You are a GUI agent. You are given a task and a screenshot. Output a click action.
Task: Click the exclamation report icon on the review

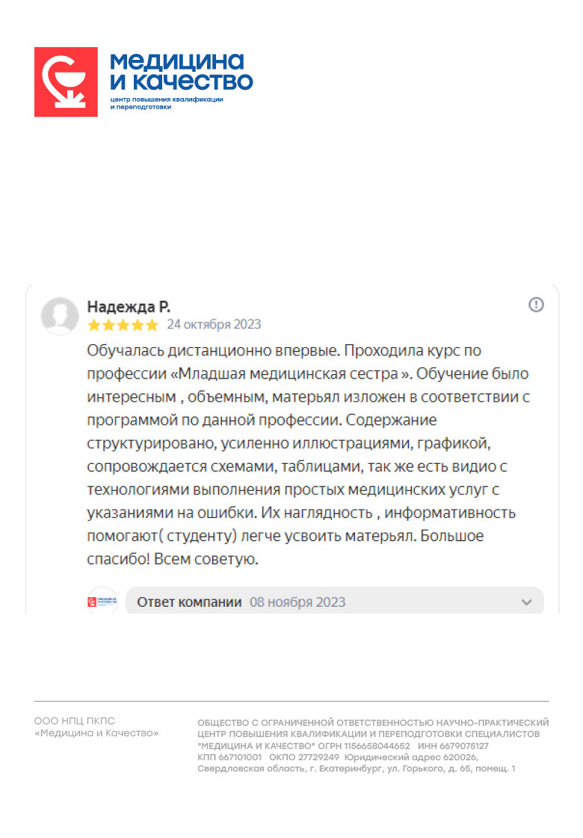[536, 305]
